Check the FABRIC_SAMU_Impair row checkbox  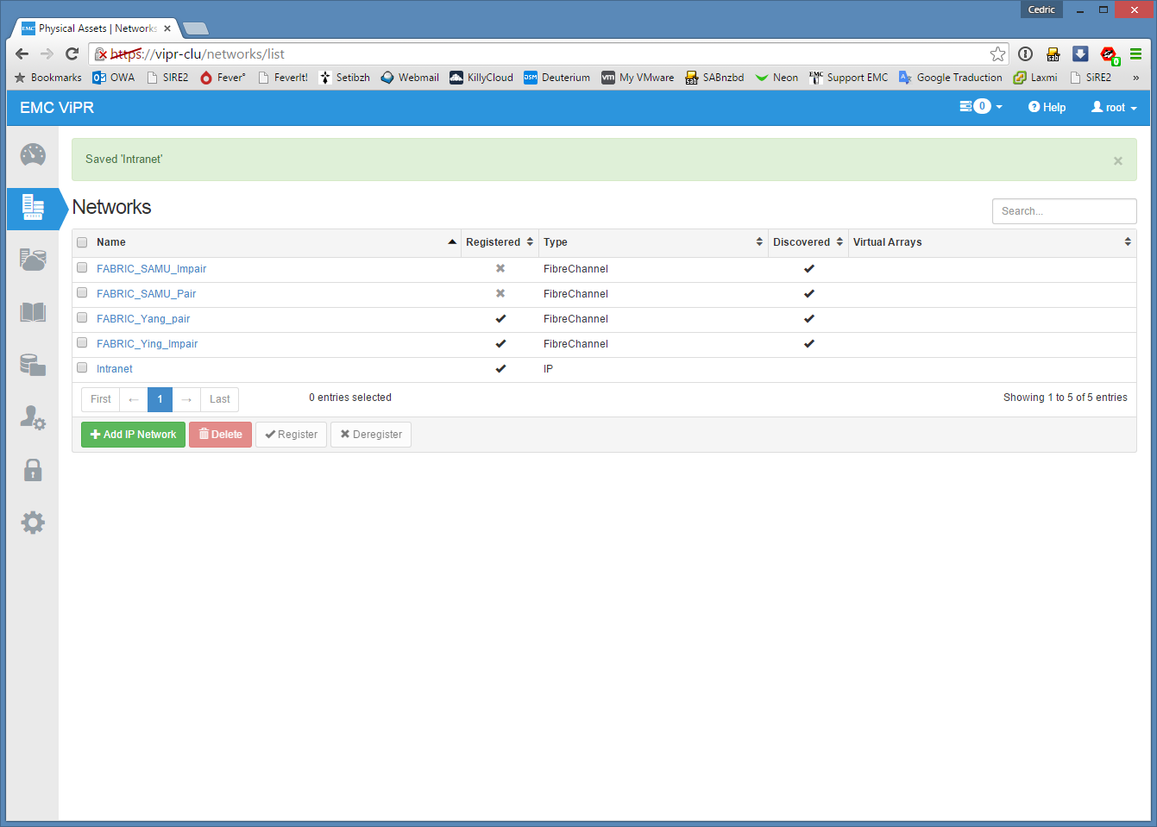click(x=82, y=268)
